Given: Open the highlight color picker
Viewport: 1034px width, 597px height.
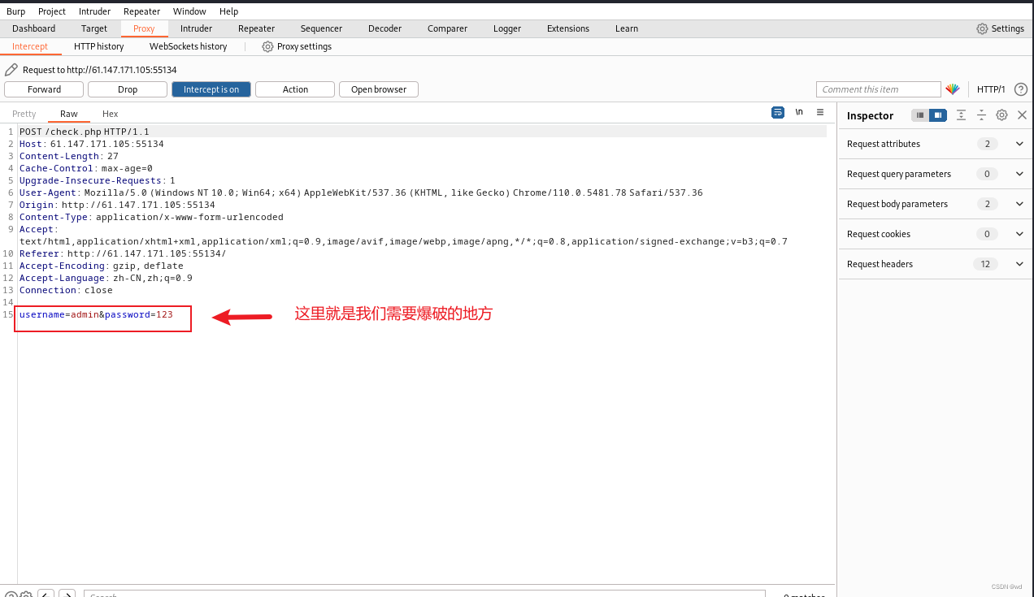Looking at the screenshot, I should coord(954,89).
